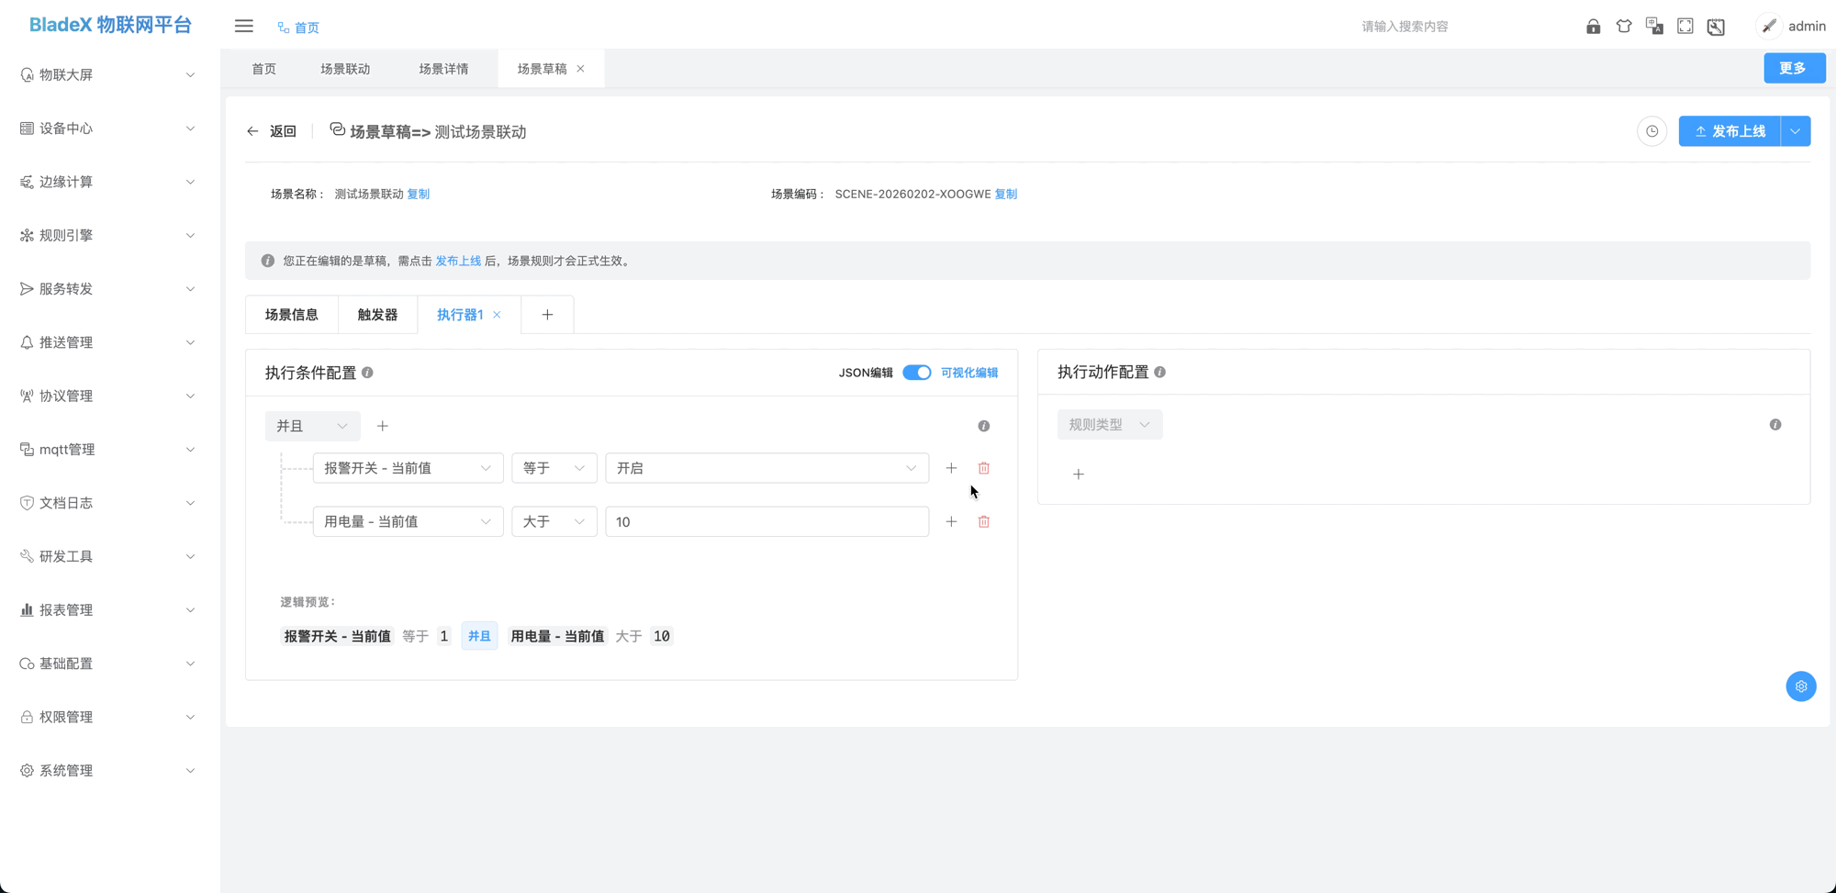The image size is (1836, 893).
Task: Open version history clock icon
Action: (1651, 131)
